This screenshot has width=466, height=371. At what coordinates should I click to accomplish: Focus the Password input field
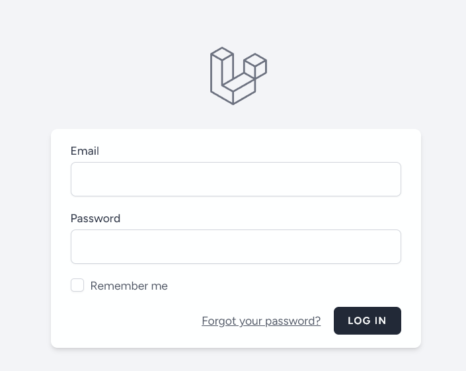coord(236,247)
